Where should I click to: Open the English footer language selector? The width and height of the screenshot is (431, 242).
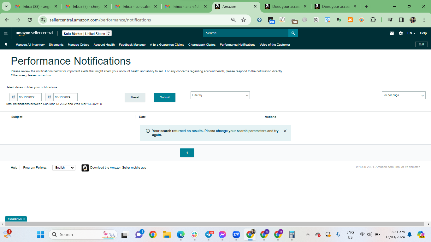tap(64, 168)
